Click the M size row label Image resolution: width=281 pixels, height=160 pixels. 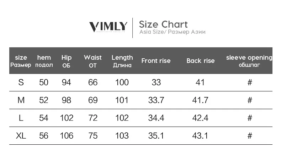pyautogui.click(x=21, y=100)
